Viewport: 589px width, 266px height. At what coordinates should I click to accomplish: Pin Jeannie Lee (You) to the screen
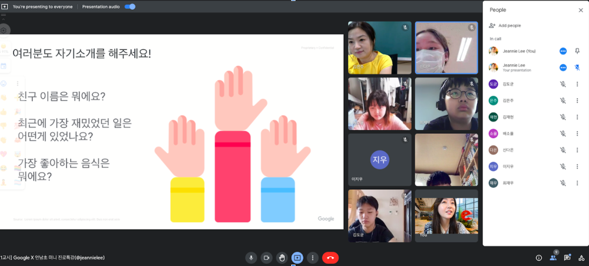[x=577, y=51]
